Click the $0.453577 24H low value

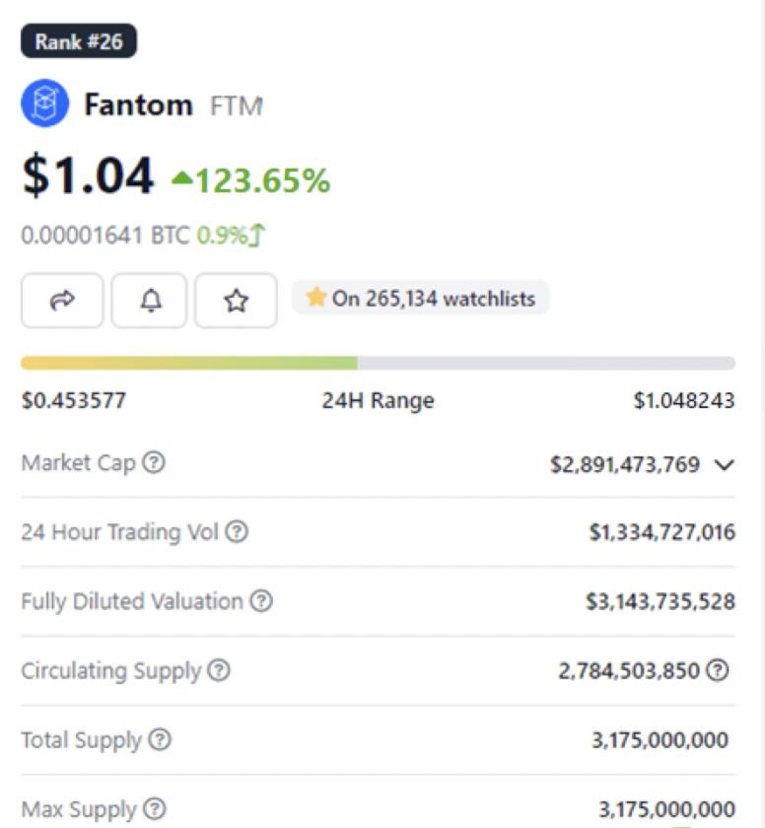tap(73, 400)
